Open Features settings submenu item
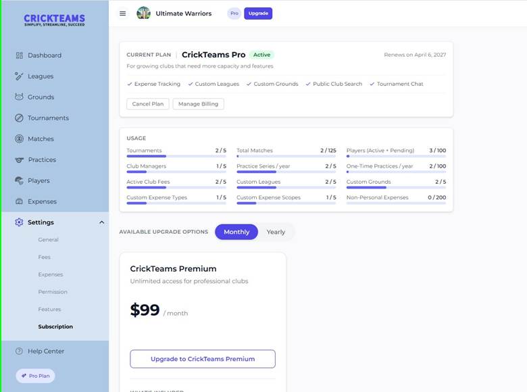This screenshot has height=392, width=527. tap(49, 310)
